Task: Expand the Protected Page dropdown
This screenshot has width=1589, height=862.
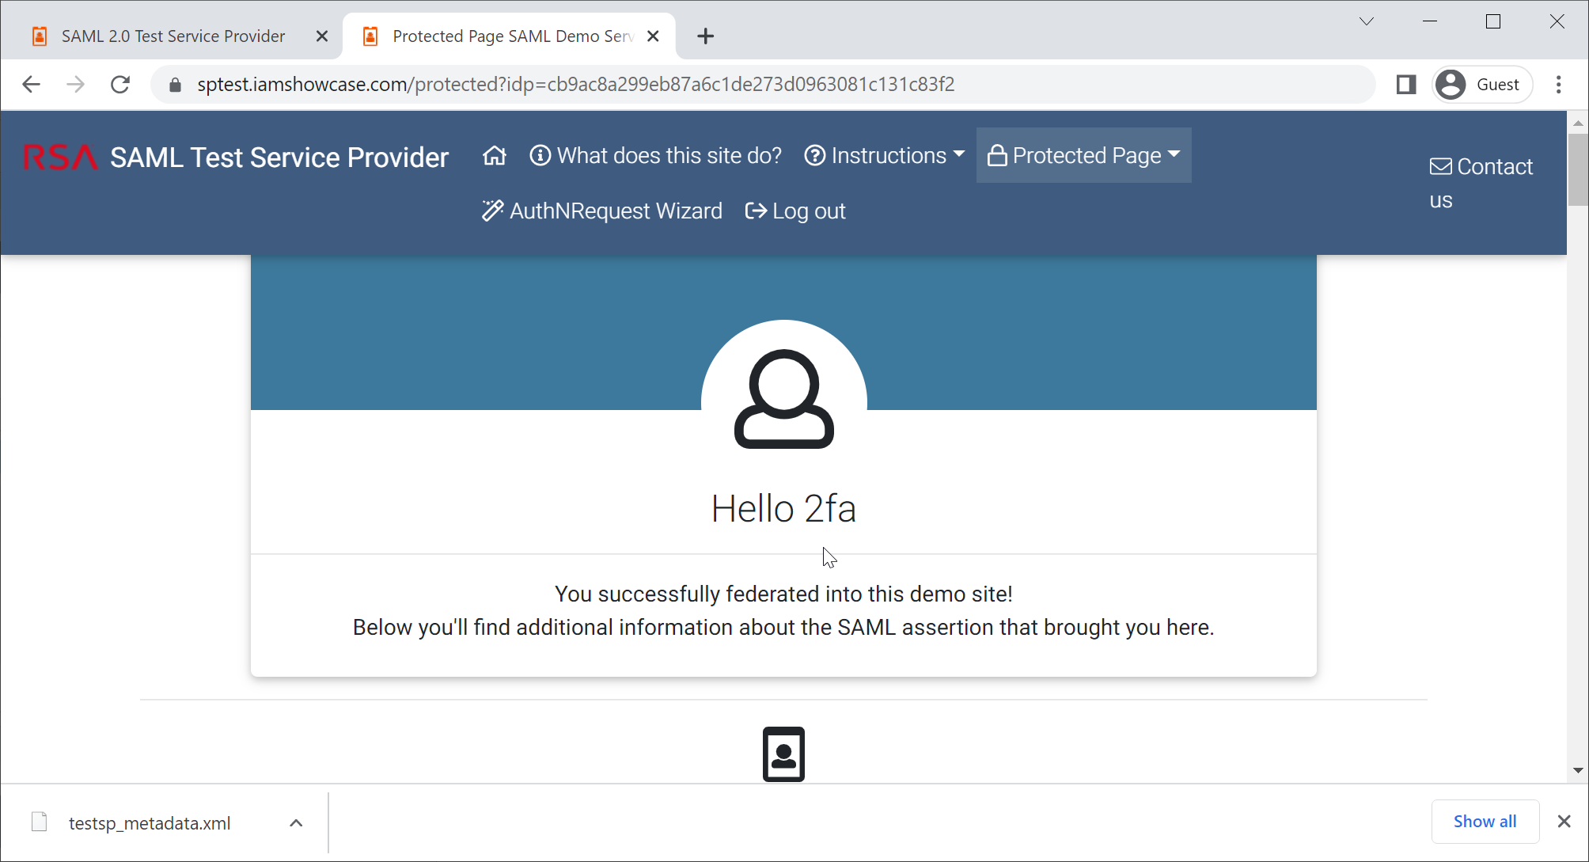Action: [x=1083, y=156]
